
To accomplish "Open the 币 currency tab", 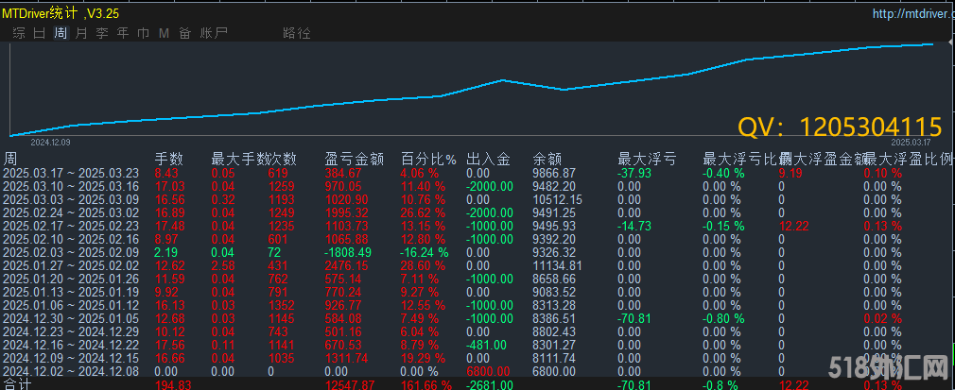I will [x=144, y=33].
